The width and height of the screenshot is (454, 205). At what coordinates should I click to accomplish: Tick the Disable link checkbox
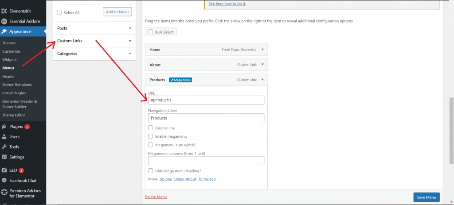(151, 128)
